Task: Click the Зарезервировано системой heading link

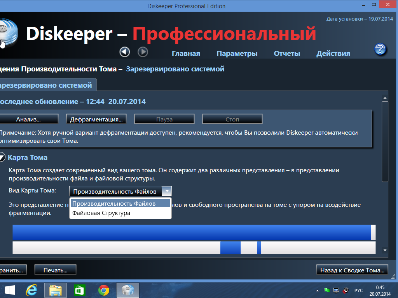Action: (x=175, y=69)
